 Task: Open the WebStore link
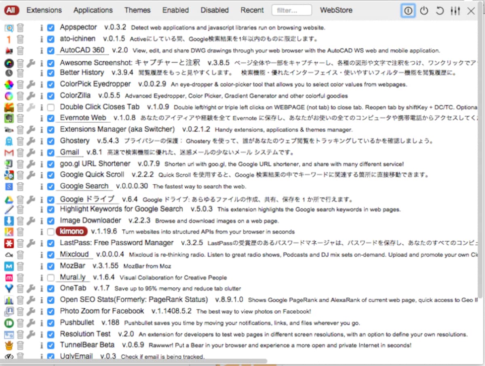pos(336,10)
